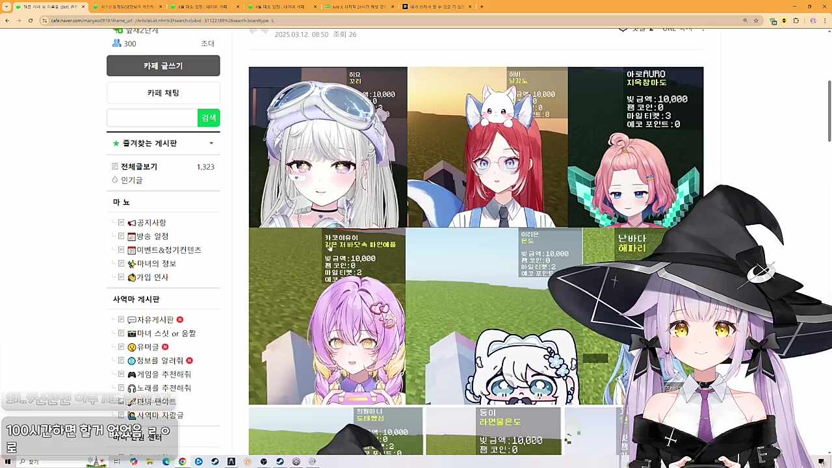Open the 가입 인사 board
The image size is (832, 468).
point(153,278)
